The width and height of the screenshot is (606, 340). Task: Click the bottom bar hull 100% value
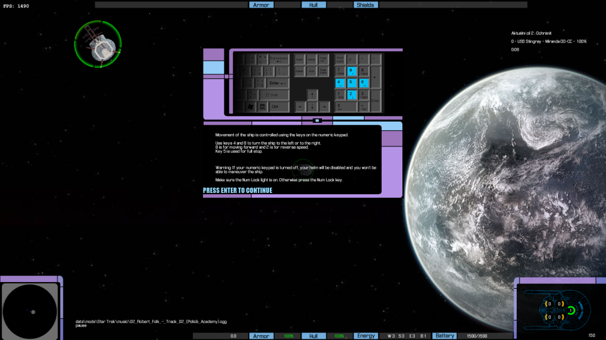click(x=339, y=336)
